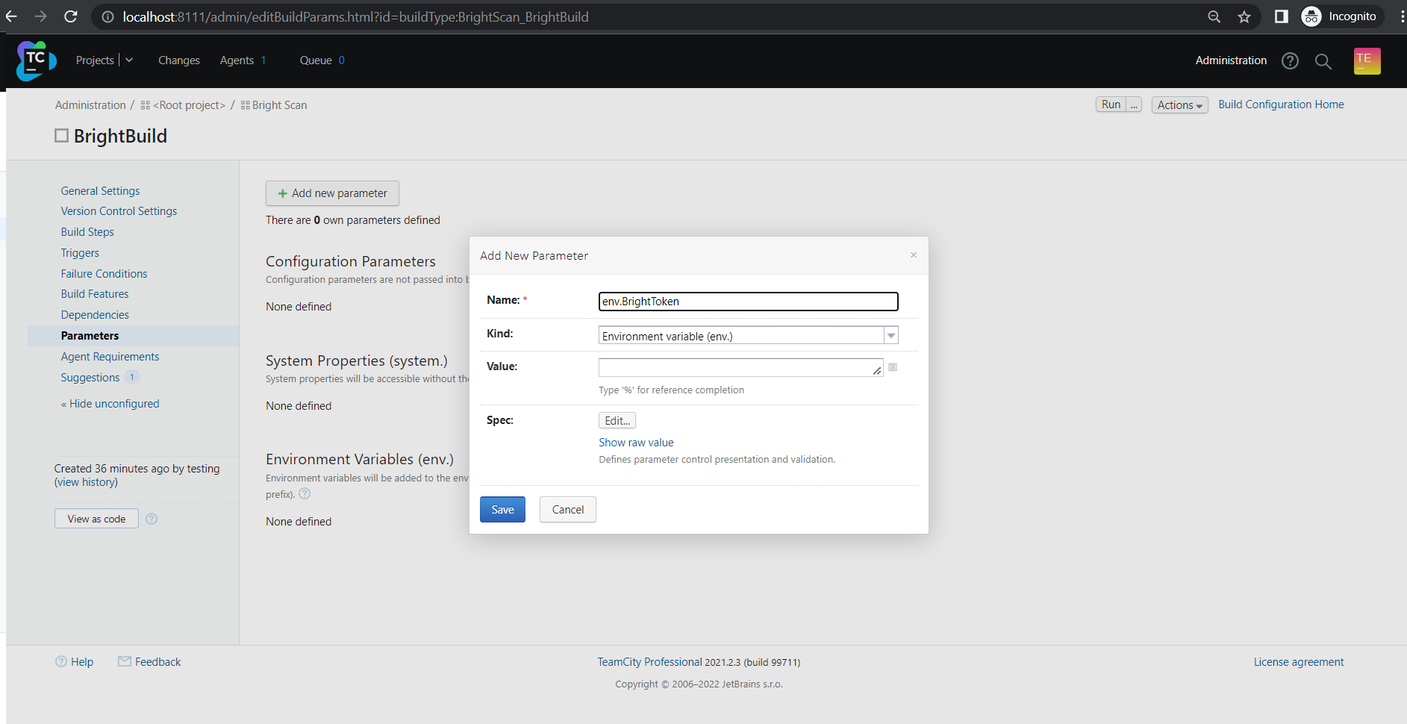
Task: Open Build Features in sidebar
Action: click(x=95, y=294)
